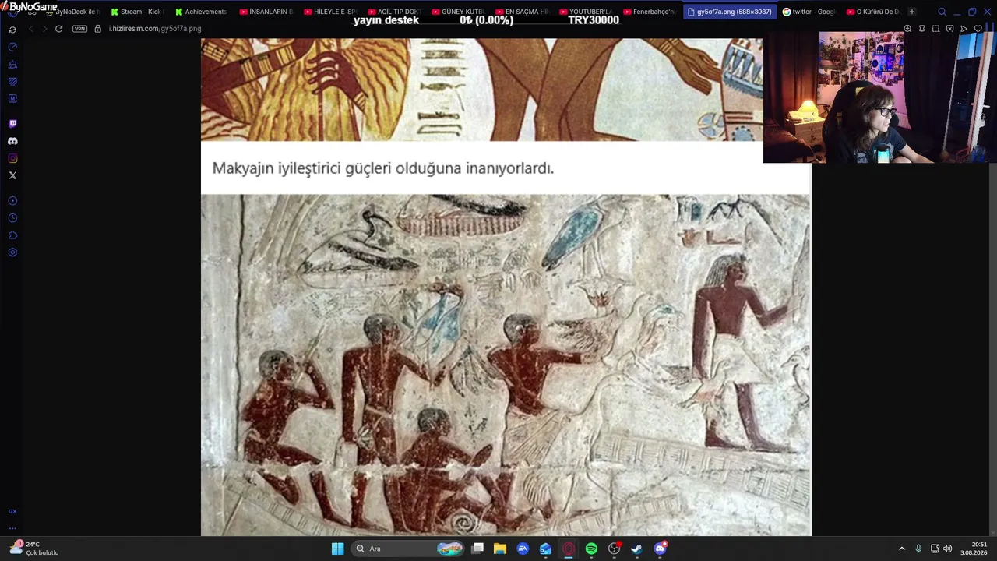Toggle the VPN badge in address bar
Screen dimensions: 997x561
tap(79, 29)
